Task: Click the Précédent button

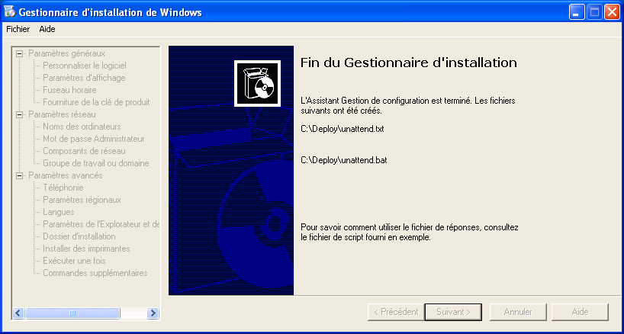Action: [396, 312]
